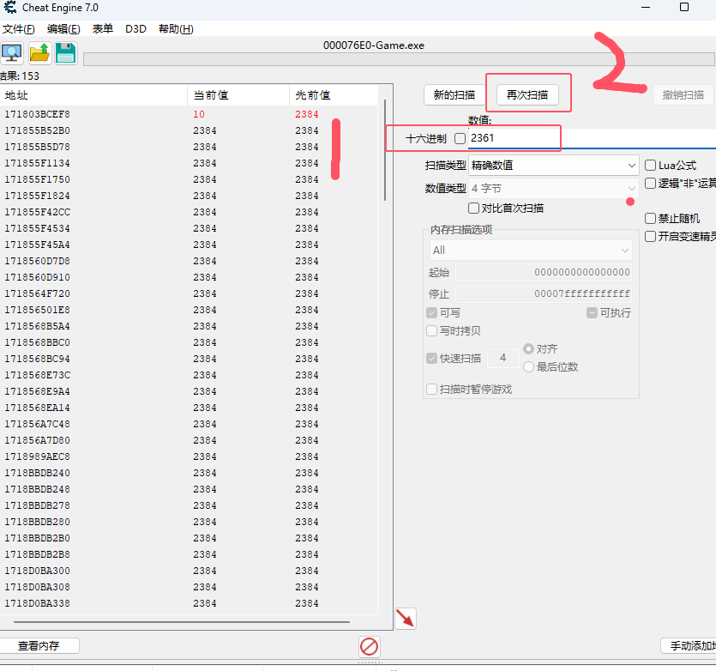This screenshot has height=671, width=716.
Task: Check the 写时拷贝 checkbox
Action: pyautogui.click(x=431, y=330)
